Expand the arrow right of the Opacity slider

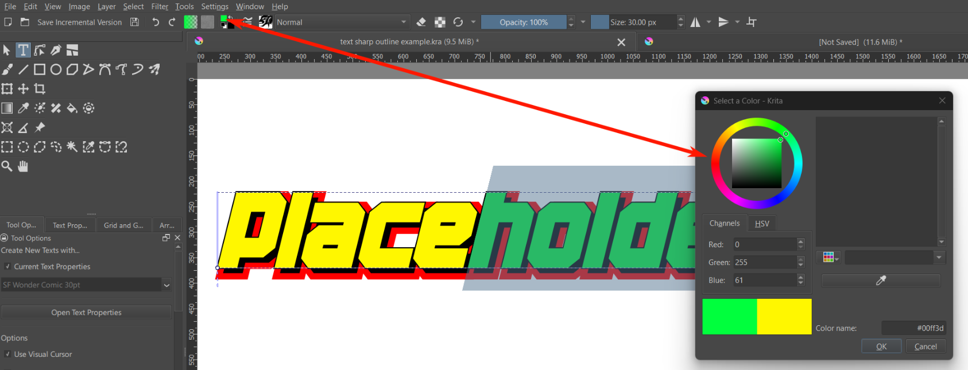click(583, 22)
